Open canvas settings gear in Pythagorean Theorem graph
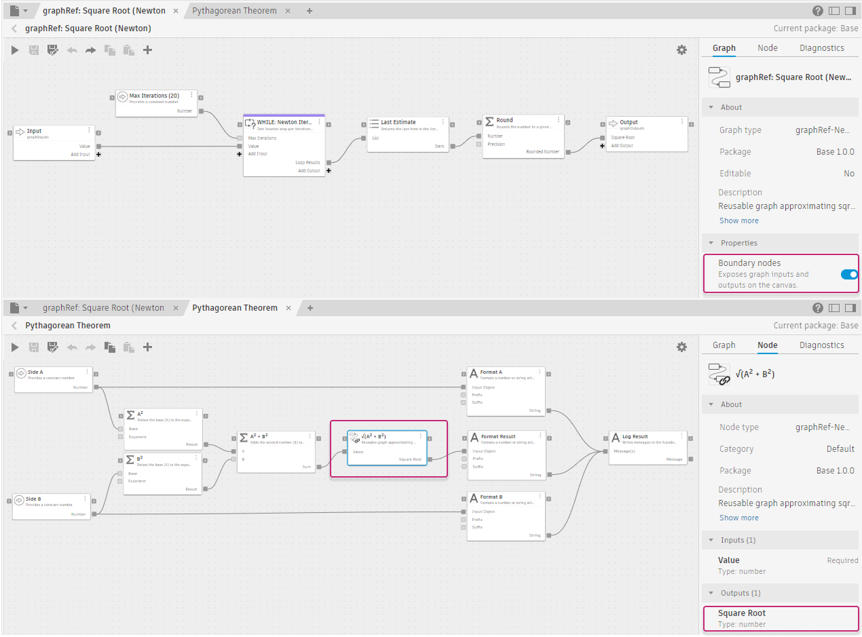This screenshot has width=862, height=637. pos(681,347)
